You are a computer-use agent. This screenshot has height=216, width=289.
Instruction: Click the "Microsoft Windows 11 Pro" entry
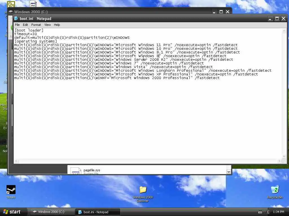(x=126, y=45)
